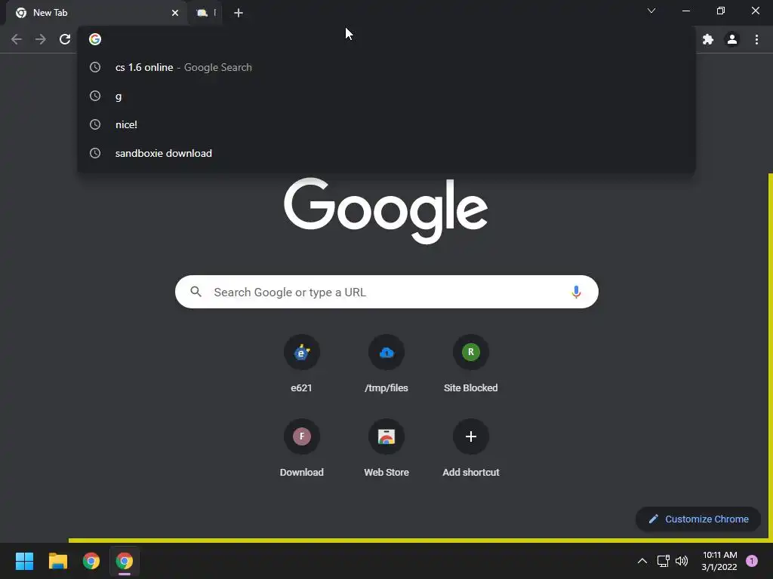Viewport: 773px width, 579px height.
Task: Open the Web Store shortcut
Action: click(x=386, y=449)
